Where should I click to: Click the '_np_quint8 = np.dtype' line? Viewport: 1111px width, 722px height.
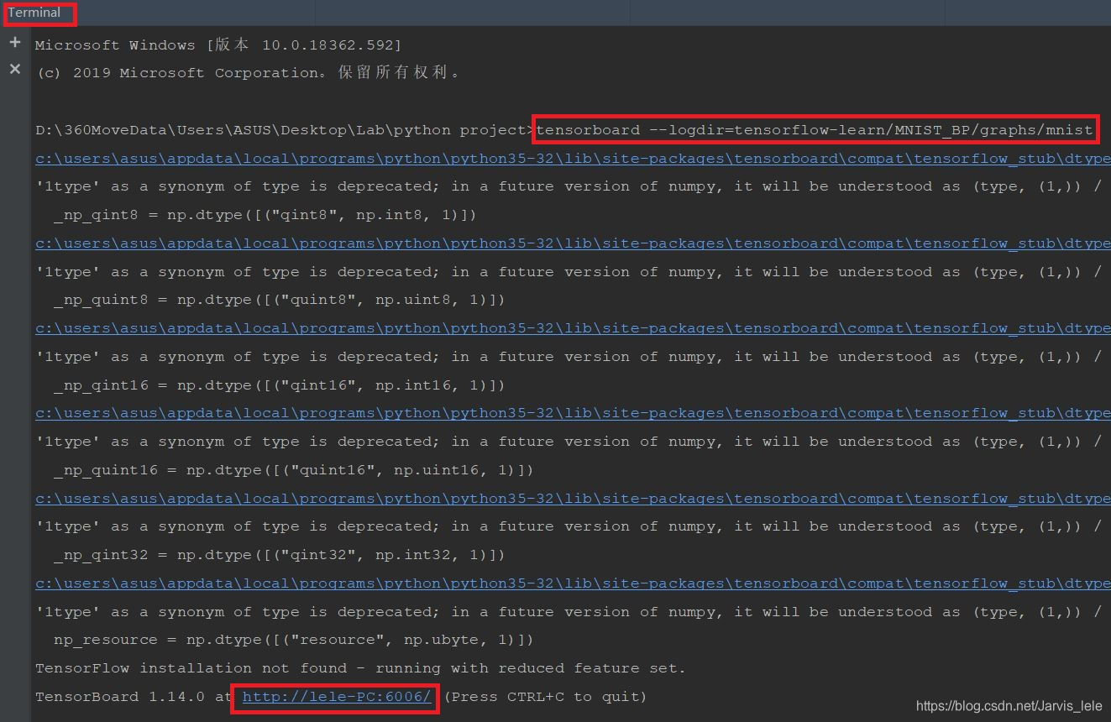click(280, 300)
